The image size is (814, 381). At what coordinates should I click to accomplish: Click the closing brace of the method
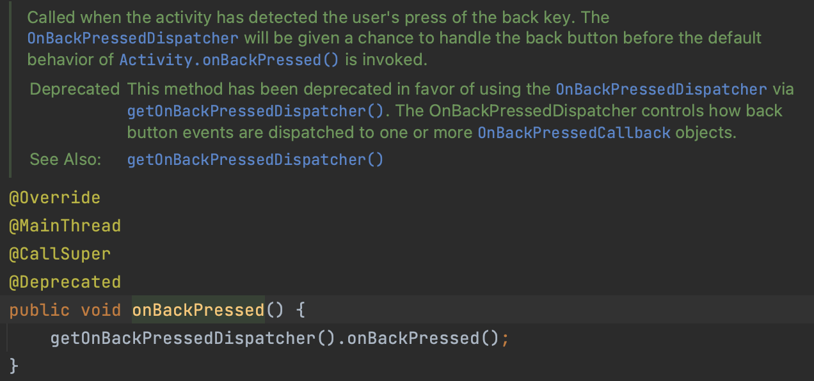[14, 366]
